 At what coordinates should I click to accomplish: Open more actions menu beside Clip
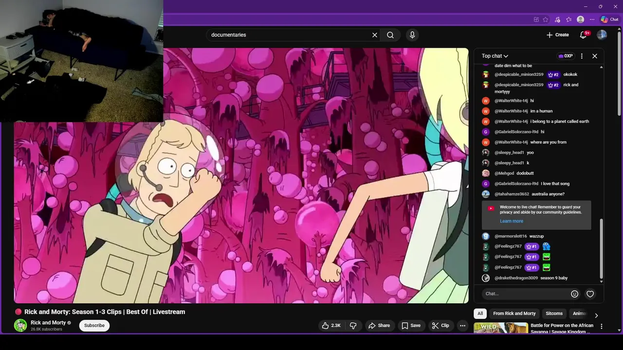tap(463, 326)
